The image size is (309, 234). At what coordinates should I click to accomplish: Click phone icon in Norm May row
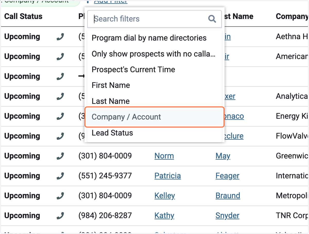[x=60, y=156]
